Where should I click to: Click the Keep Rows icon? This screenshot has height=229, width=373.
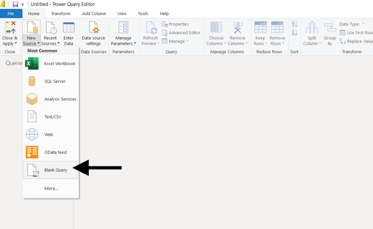260,27
